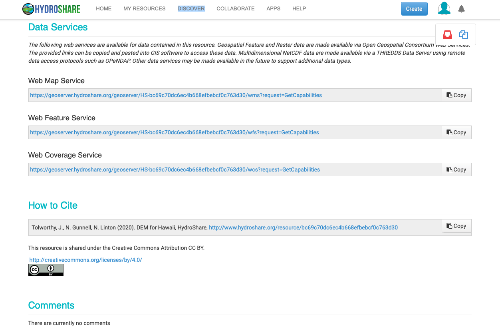Click the How to Cite heading
500x331 pixels.
53,205
